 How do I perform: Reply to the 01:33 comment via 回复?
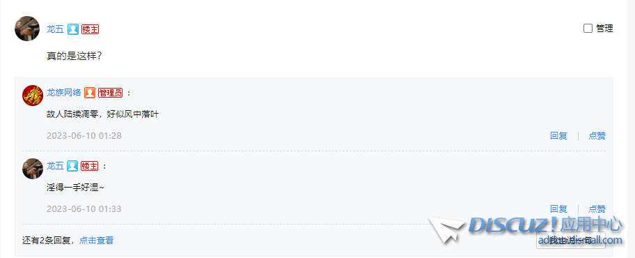[558, 209]
